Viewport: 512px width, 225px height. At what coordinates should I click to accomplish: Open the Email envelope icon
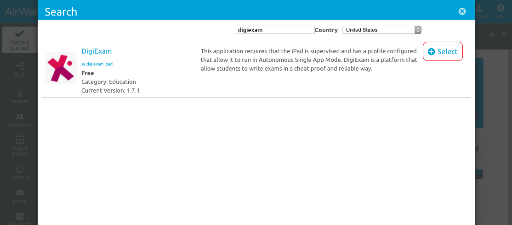[20, 192]
